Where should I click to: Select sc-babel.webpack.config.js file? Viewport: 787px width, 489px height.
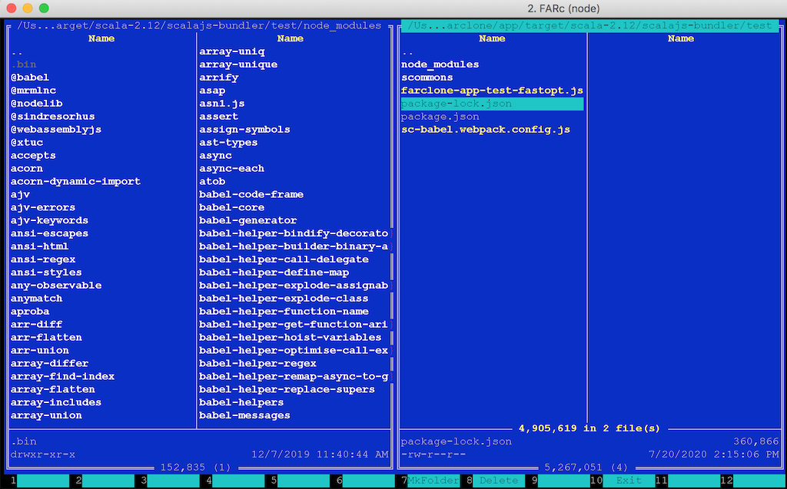pyautogui.click(x=486, y=130)
